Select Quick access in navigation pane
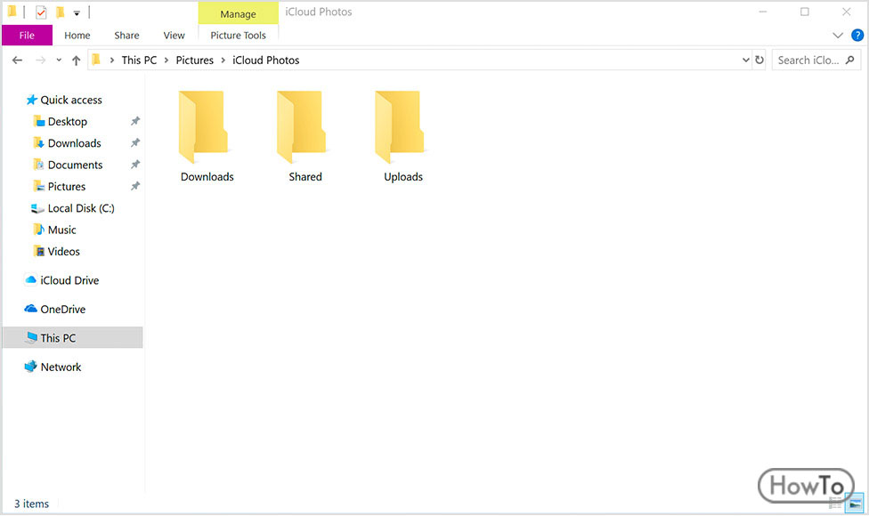The height and width of the screenshot is (516, 869). click(x=64, y=101)
